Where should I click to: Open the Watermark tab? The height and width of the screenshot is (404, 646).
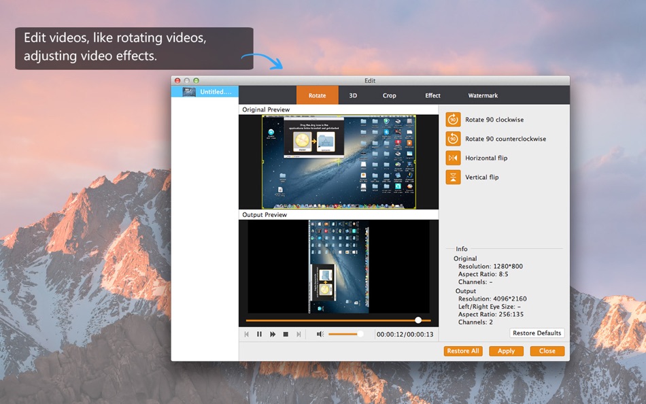click(x=483, y=95)
